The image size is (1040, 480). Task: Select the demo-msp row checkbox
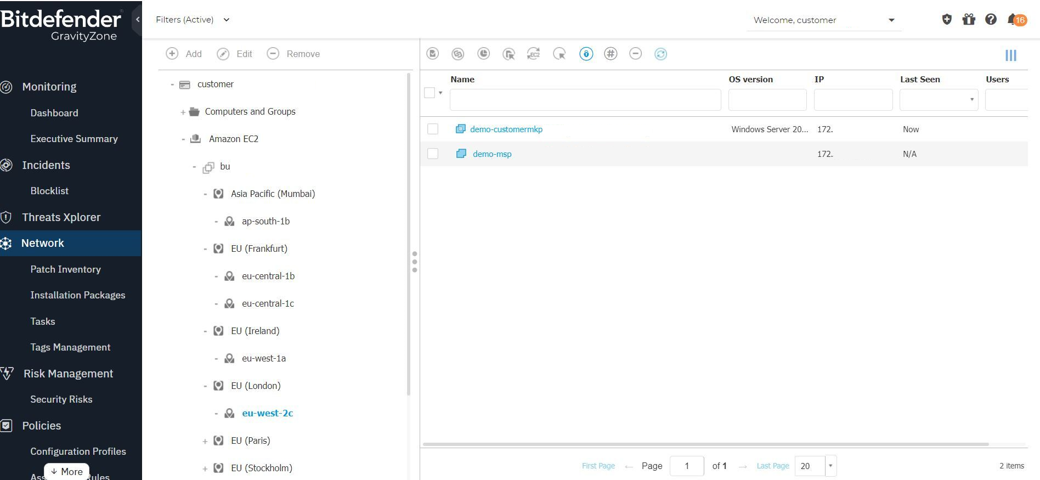pyautogui.click(x=433, y=154)
